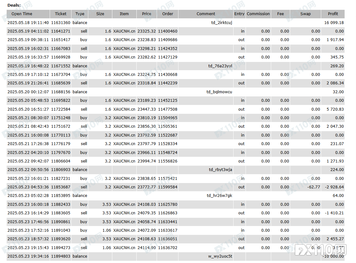Select the price cell 23325.32
This screenshot has width=356, height=263.
pyautogui.click(x=147, y=31)
